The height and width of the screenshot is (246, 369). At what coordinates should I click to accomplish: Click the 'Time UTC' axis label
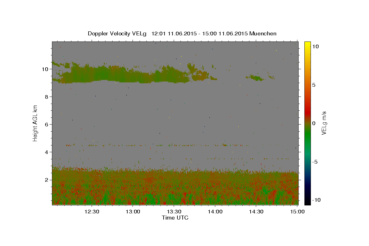[175, 218]
